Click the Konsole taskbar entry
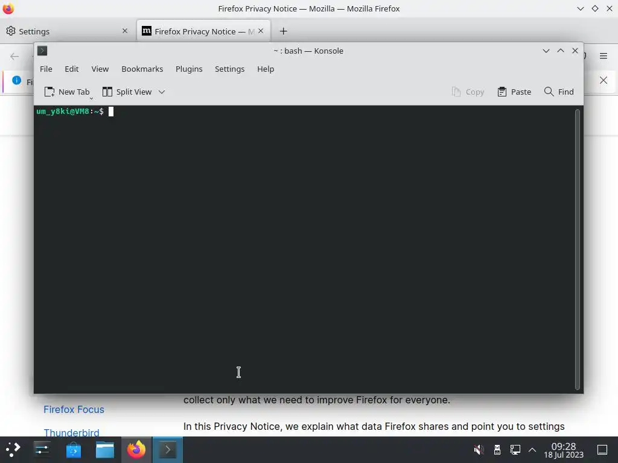 [168, 450]
